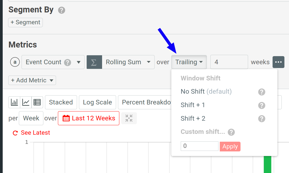This screenshot has width=289, height=173.
Task: Click the Apply button for custom shift
Action: pyautogui.click(x=230, y=146)
